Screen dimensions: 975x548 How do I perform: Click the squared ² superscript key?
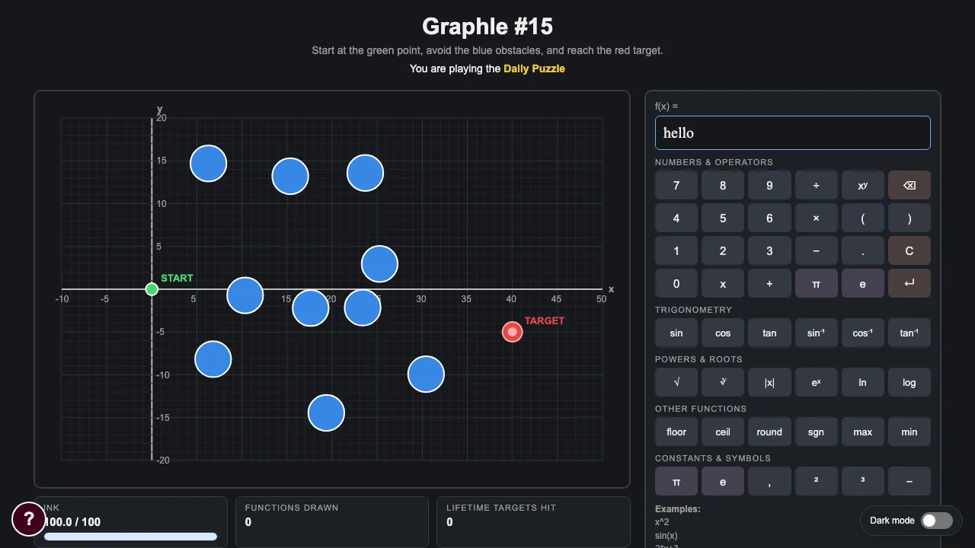pos(816,481)
